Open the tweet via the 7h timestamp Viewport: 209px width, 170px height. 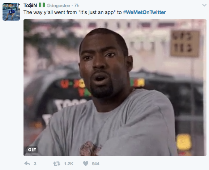(77, 5)
